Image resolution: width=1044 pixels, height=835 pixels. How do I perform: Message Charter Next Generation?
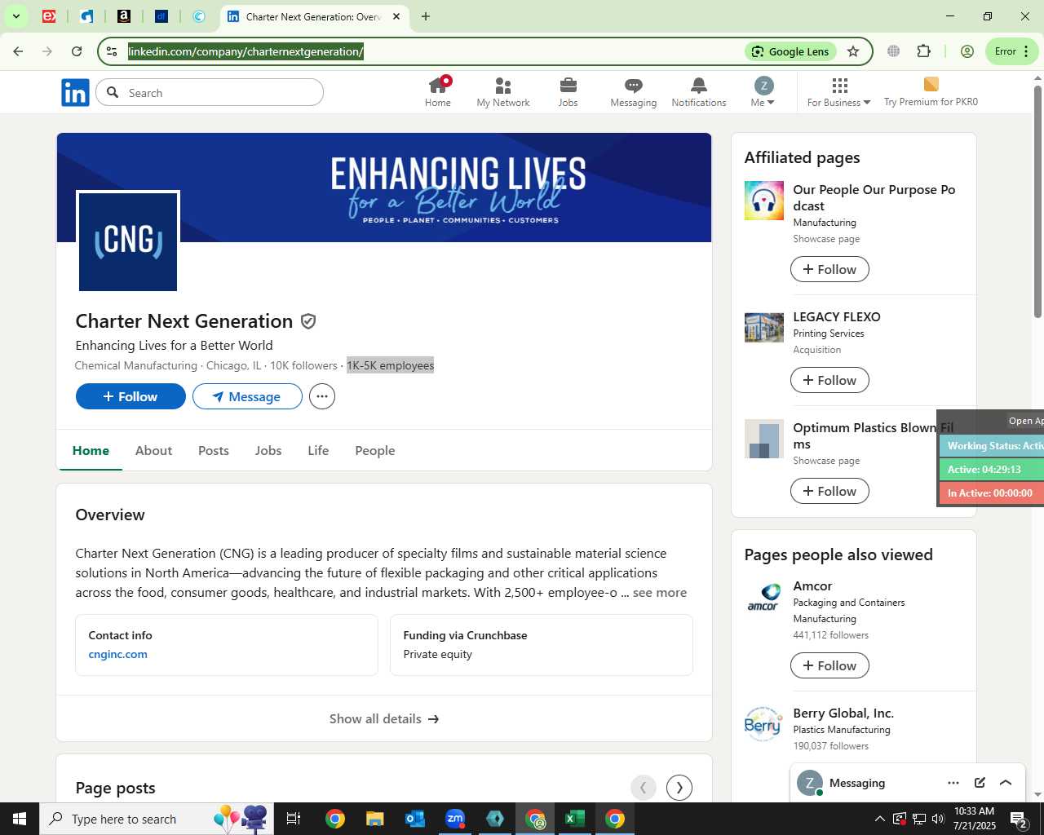247,396
